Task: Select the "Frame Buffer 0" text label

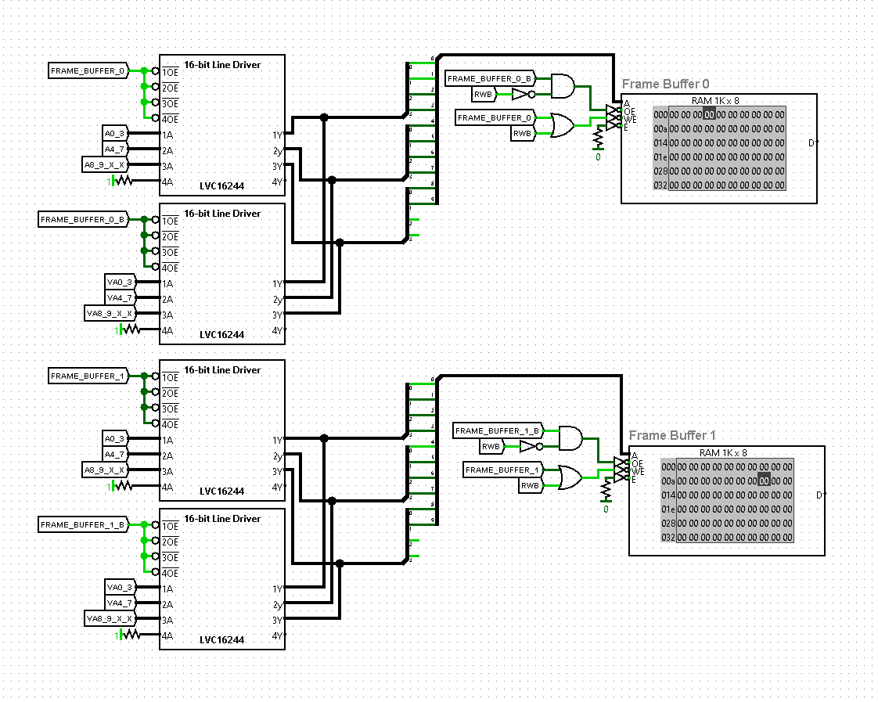Action: click(665, 84)
